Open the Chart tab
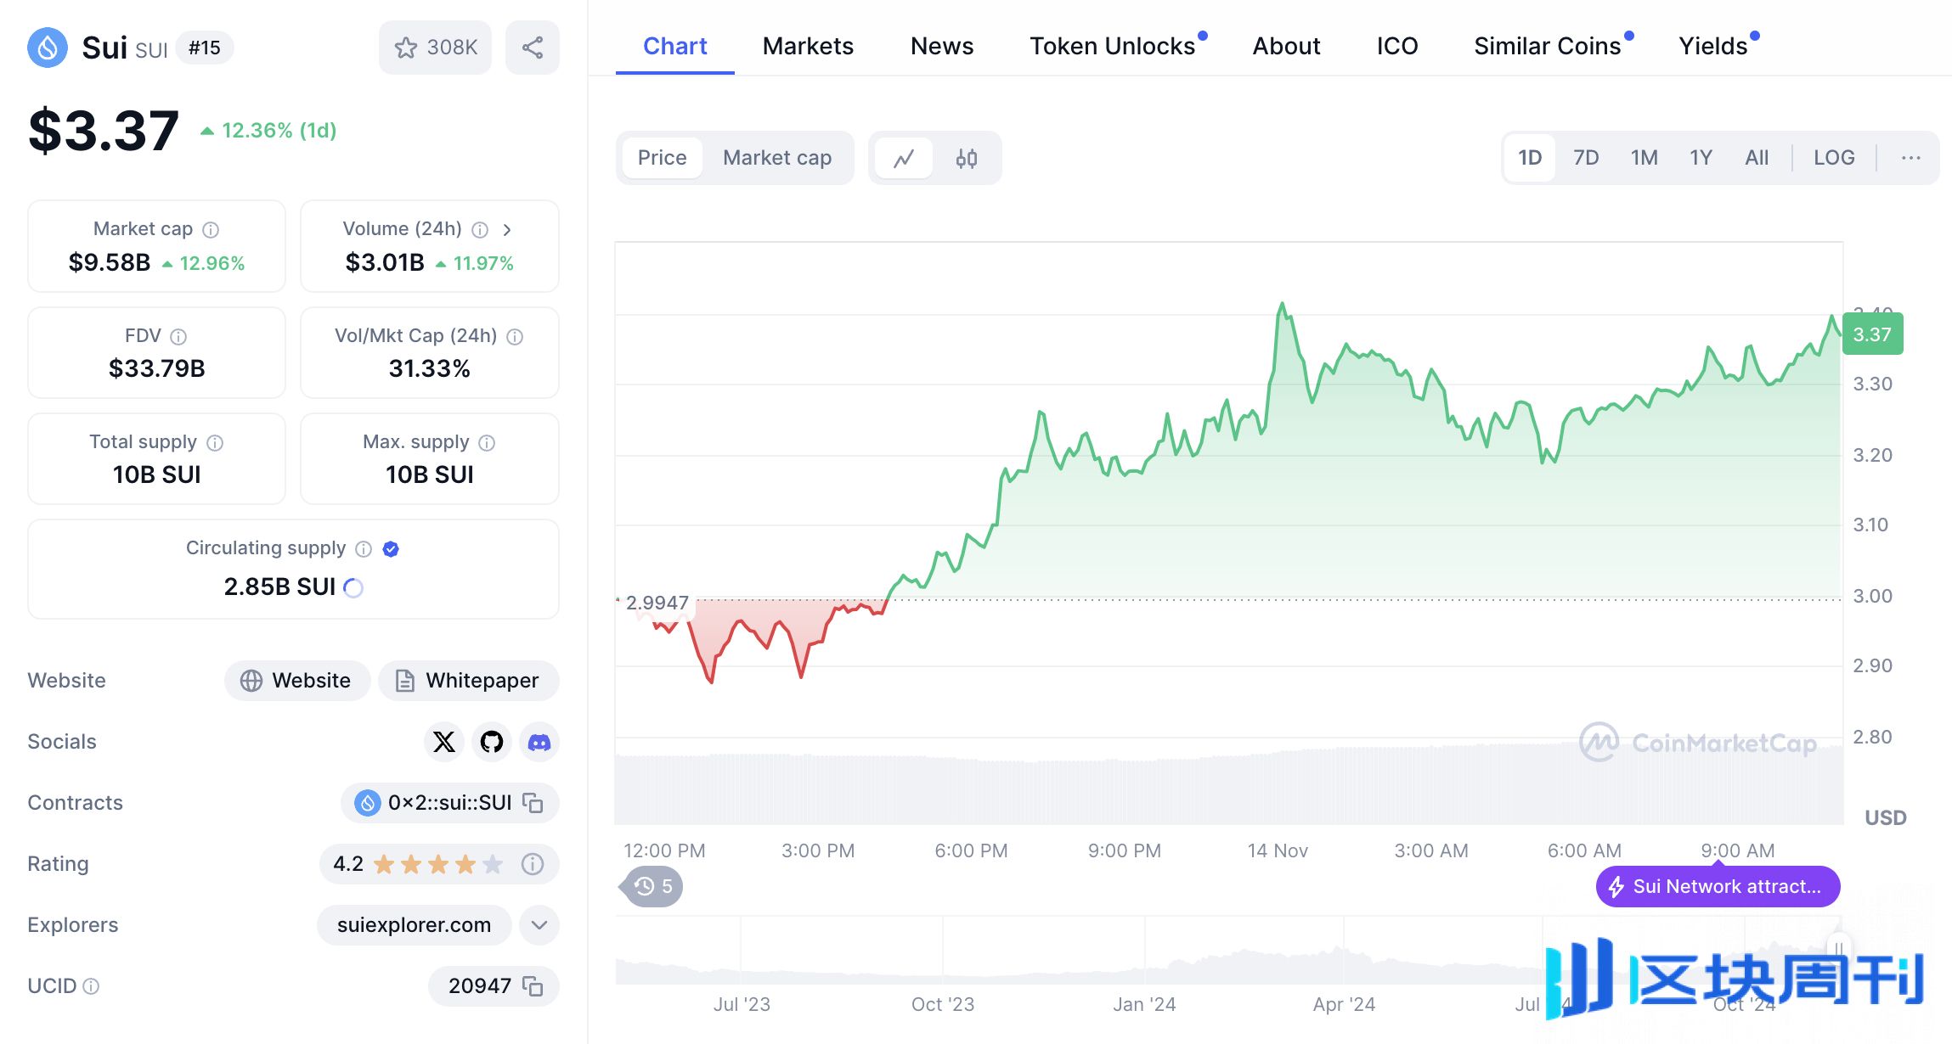 [674, 46]
